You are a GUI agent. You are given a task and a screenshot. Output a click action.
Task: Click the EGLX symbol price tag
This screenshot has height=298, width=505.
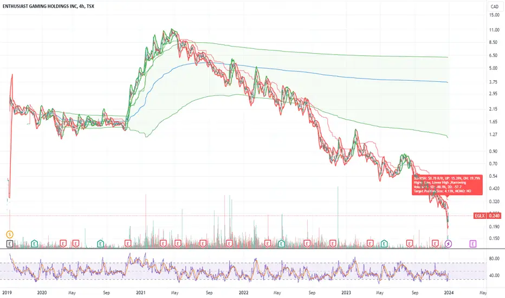[x=480, y=216]
